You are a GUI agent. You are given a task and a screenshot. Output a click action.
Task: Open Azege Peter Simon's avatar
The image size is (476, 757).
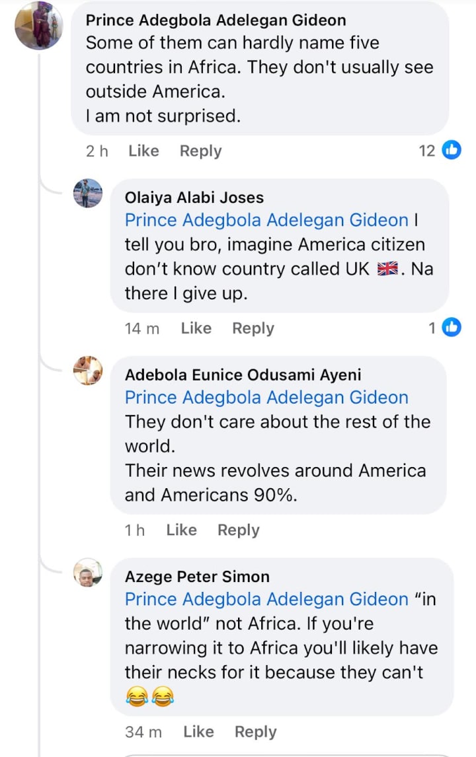(x=88, y=572)
